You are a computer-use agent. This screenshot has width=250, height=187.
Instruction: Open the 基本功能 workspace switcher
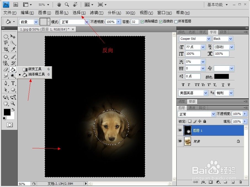point(217,5)
